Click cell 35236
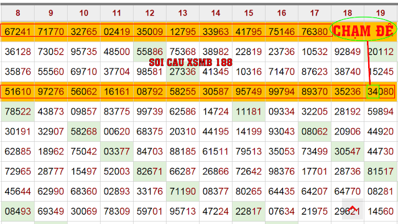This screenshot has width=398, height=224. [x=348, y=91]
